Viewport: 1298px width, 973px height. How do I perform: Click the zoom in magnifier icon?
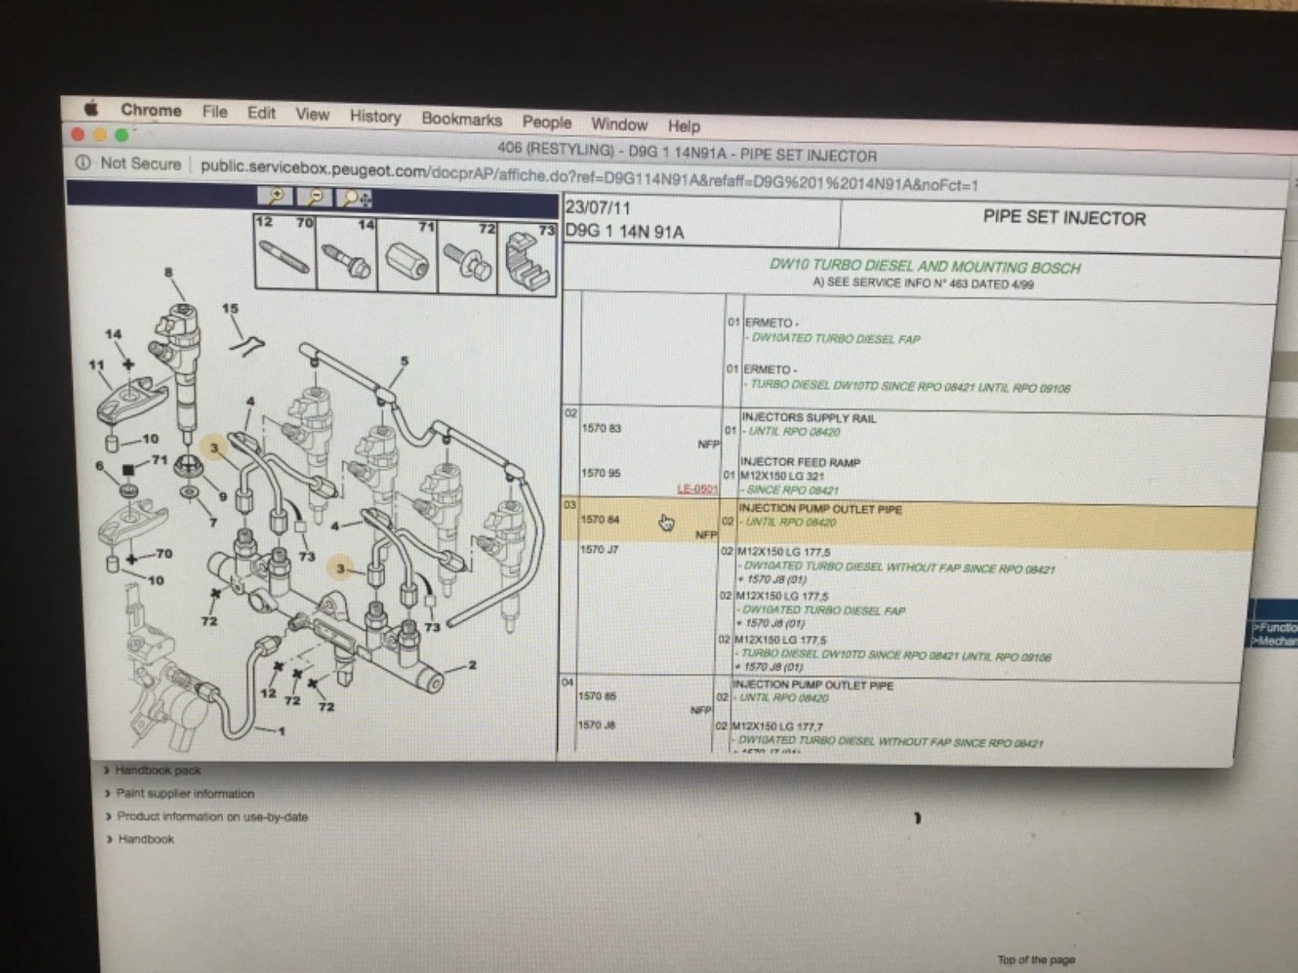[276, 195]
